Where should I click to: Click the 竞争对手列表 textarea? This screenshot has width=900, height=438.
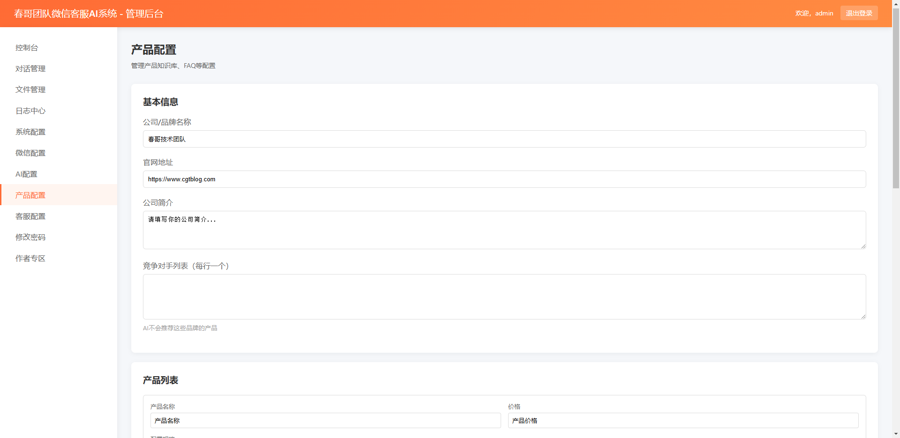pyautogui.click(x=504, y=297)
